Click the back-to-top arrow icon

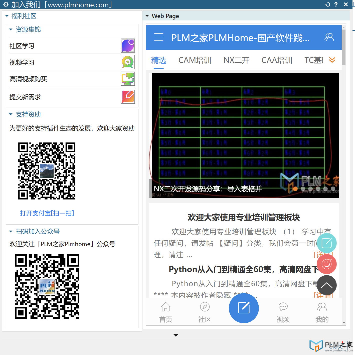tap(326, 285)
